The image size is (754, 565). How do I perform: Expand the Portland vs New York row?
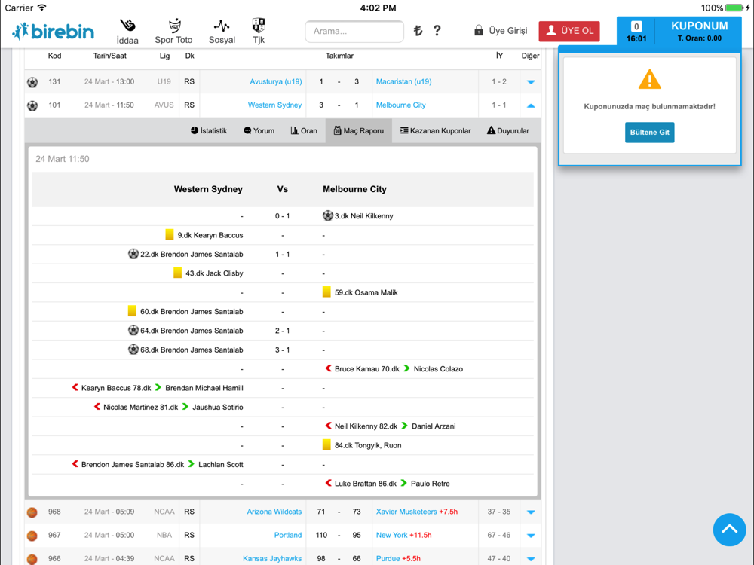(x=531, y=536)
